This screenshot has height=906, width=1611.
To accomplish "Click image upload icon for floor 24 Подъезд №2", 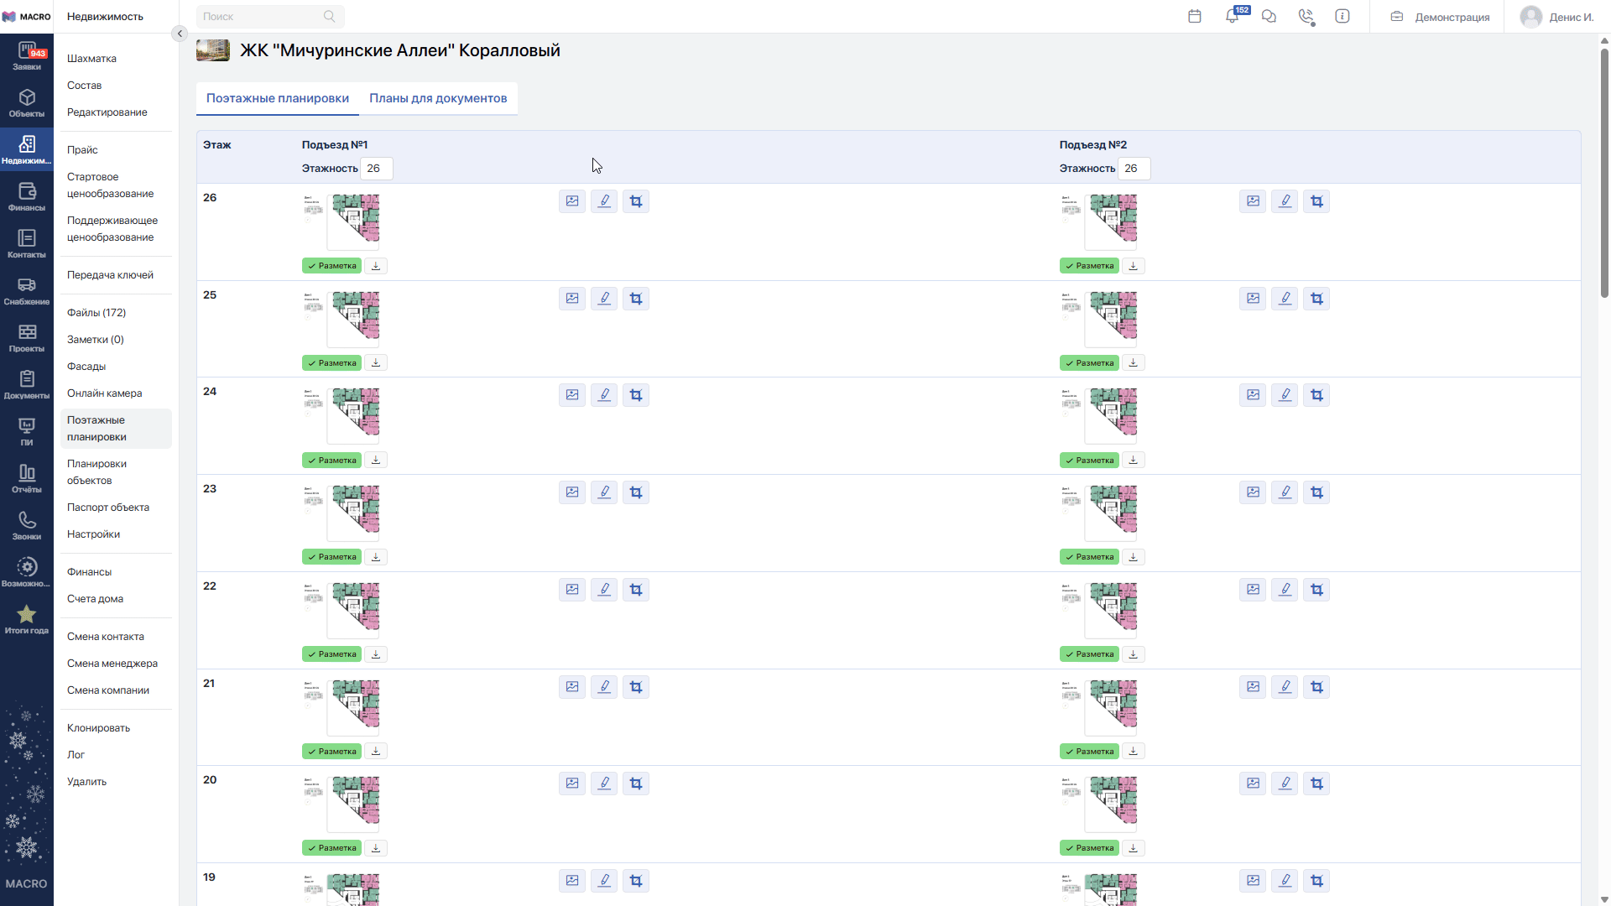I will coord(1253,395).
